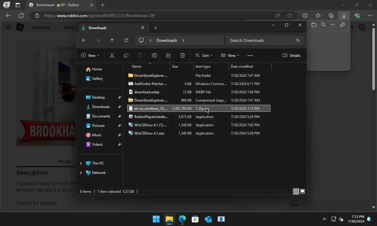Open Edge downloads icon in toolbar
The width and height of the screenshot is (377, 226).
[344, 16]
